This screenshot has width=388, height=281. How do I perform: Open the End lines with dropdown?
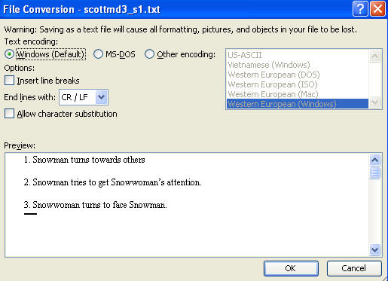(x=102, y=97)
